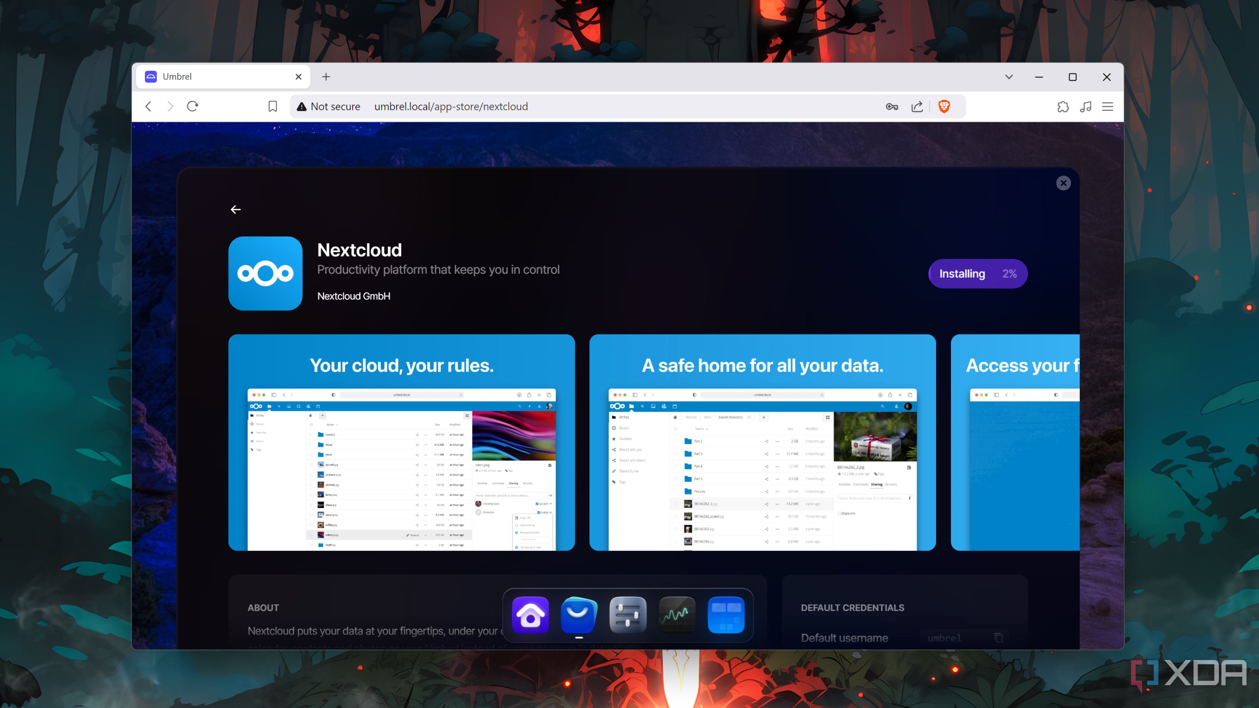Open Settings from the Umbrel dock
The image size is (1259, 708).
(628, 615)
